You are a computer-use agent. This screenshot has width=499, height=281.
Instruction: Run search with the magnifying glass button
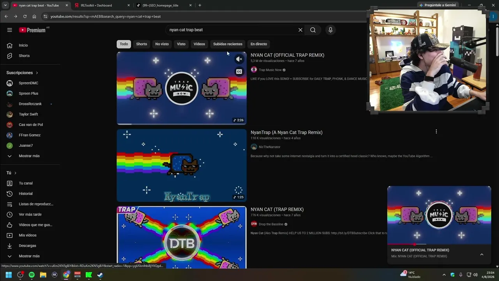(313, 30)
